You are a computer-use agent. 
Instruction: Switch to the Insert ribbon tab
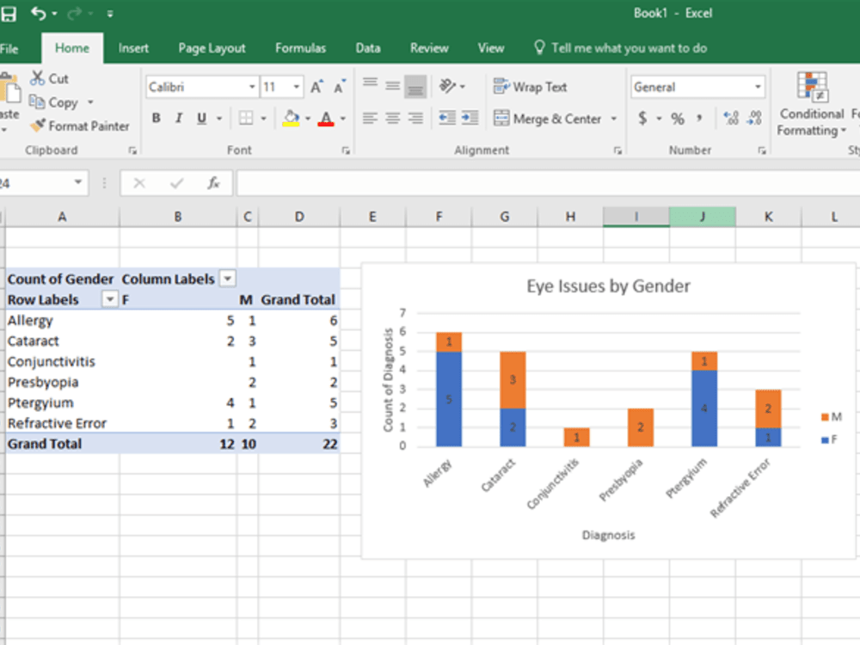click(x=133, y=48)
